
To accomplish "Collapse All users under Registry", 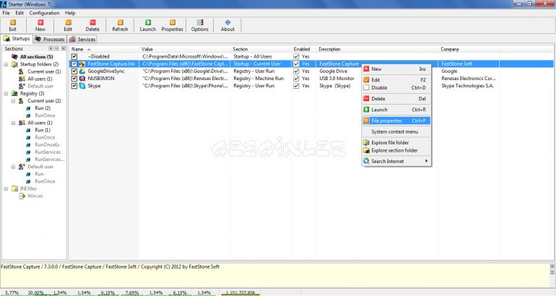I will click(x=13, y=123).
